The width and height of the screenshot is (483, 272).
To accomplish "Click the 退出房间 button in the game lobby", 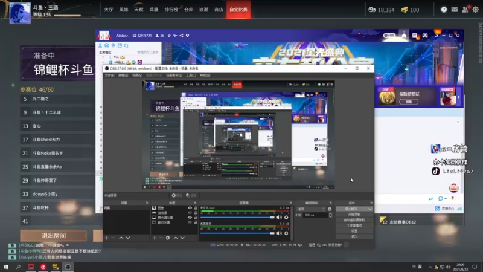I will point(54,236).
